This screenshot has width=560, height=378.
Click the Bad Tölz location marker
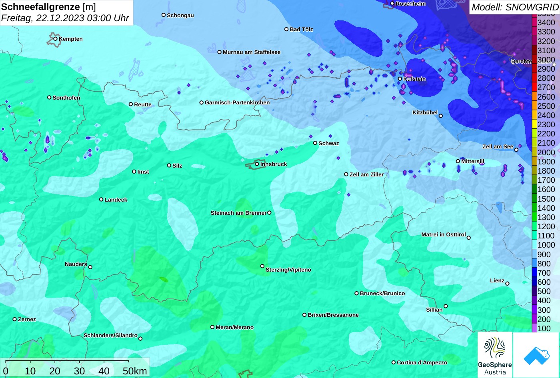(x=286, y=29)
